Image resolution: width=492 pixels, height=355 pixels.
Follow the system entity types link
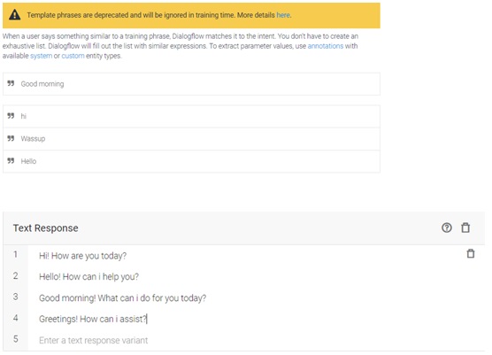coord(41,56)
